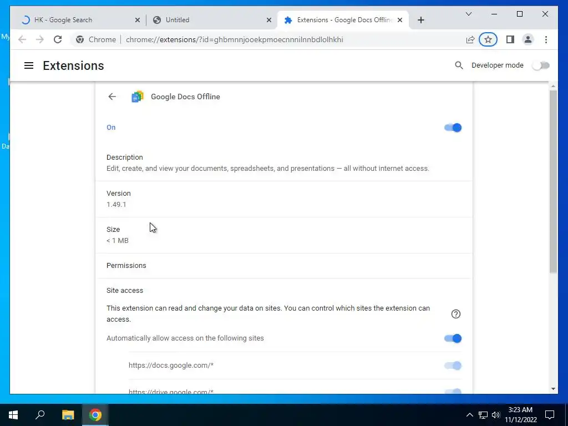The width and height of the screenshot is (568, 426).
Task: Open Chrome three-dot menu
Action: (x=546, y=39)
